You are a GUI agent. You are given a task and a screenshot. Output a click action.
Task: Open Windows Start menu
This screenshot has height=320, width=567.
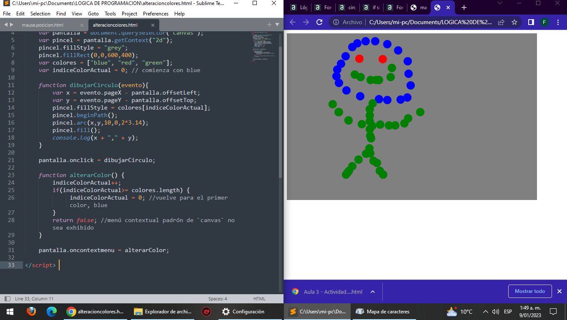10,312
